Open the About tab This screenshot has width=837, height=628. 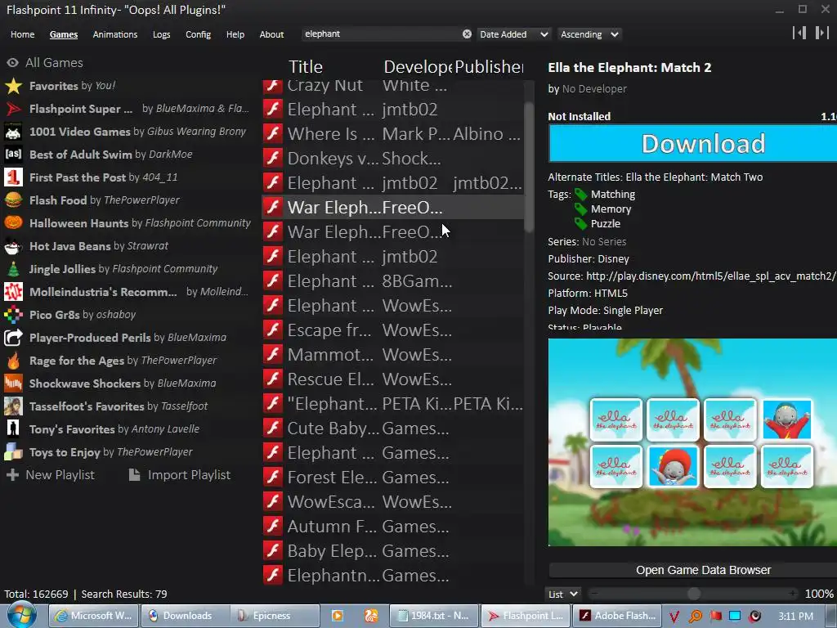point(271,34)
